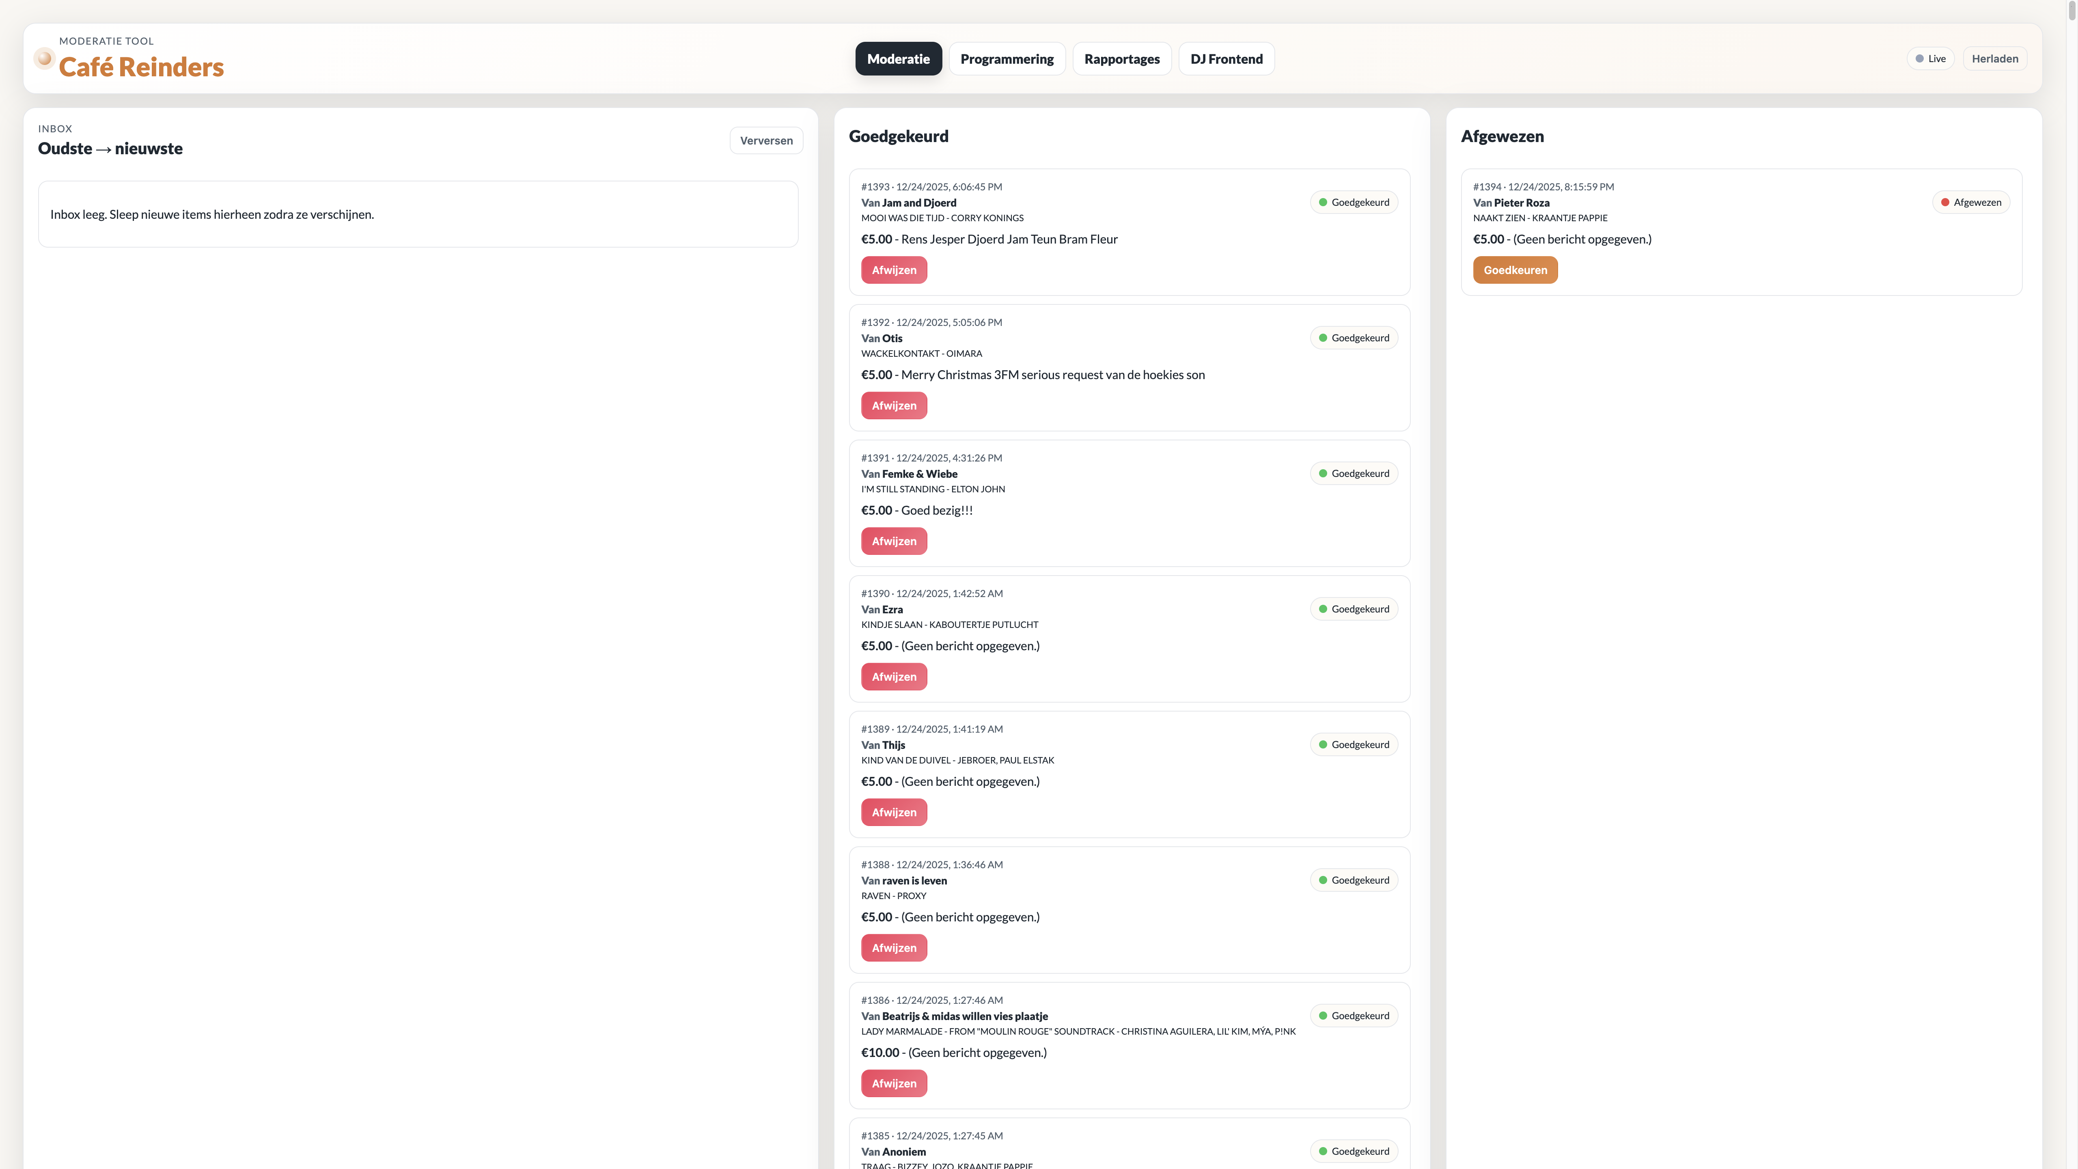Select the Afgewezen column heading
This screenshot has width=2078, height=1169.
[x=1502, y=136]
